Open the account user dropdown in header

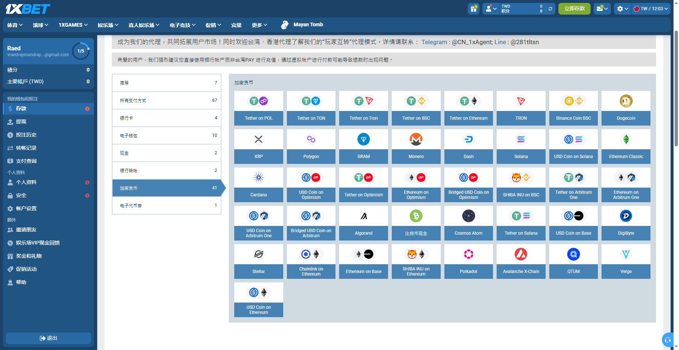click(491, 9)
